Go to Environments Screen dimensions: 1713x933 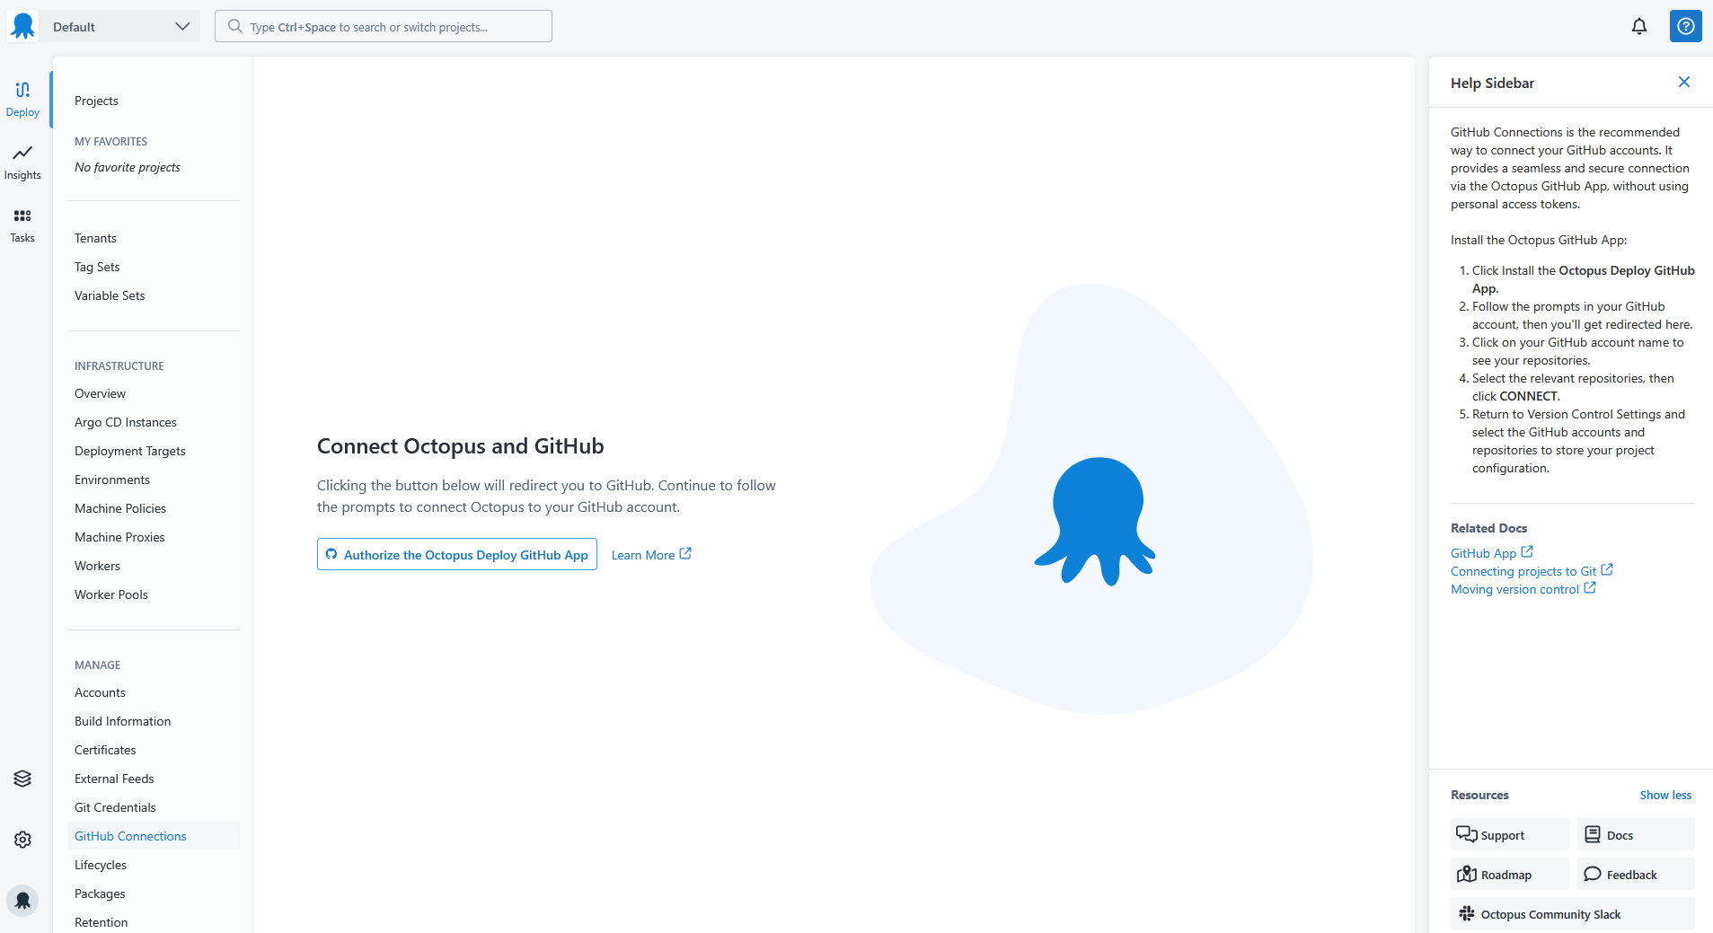[112, 480]
